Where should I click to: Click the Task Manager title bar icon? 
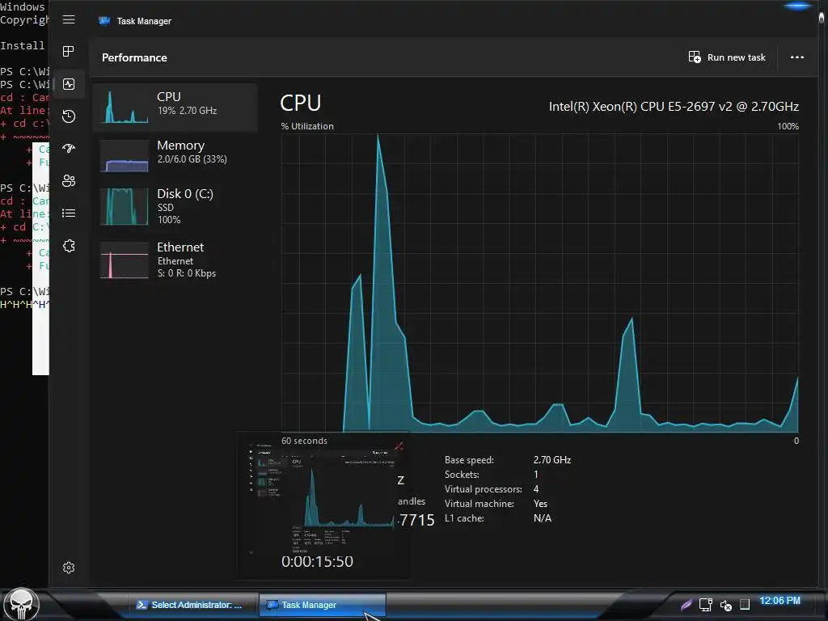click(104, 21)
